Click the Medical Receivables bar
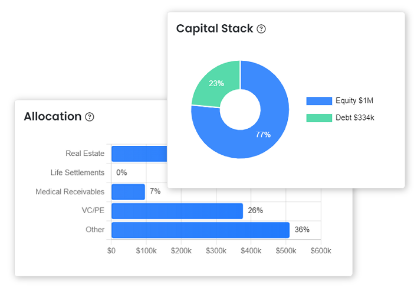Screen dimensions: 414x287 coord(128,192)
